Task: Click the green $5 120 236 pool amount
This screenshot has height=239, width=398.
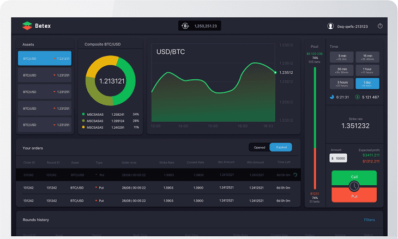Action: [x=315, y=54]
